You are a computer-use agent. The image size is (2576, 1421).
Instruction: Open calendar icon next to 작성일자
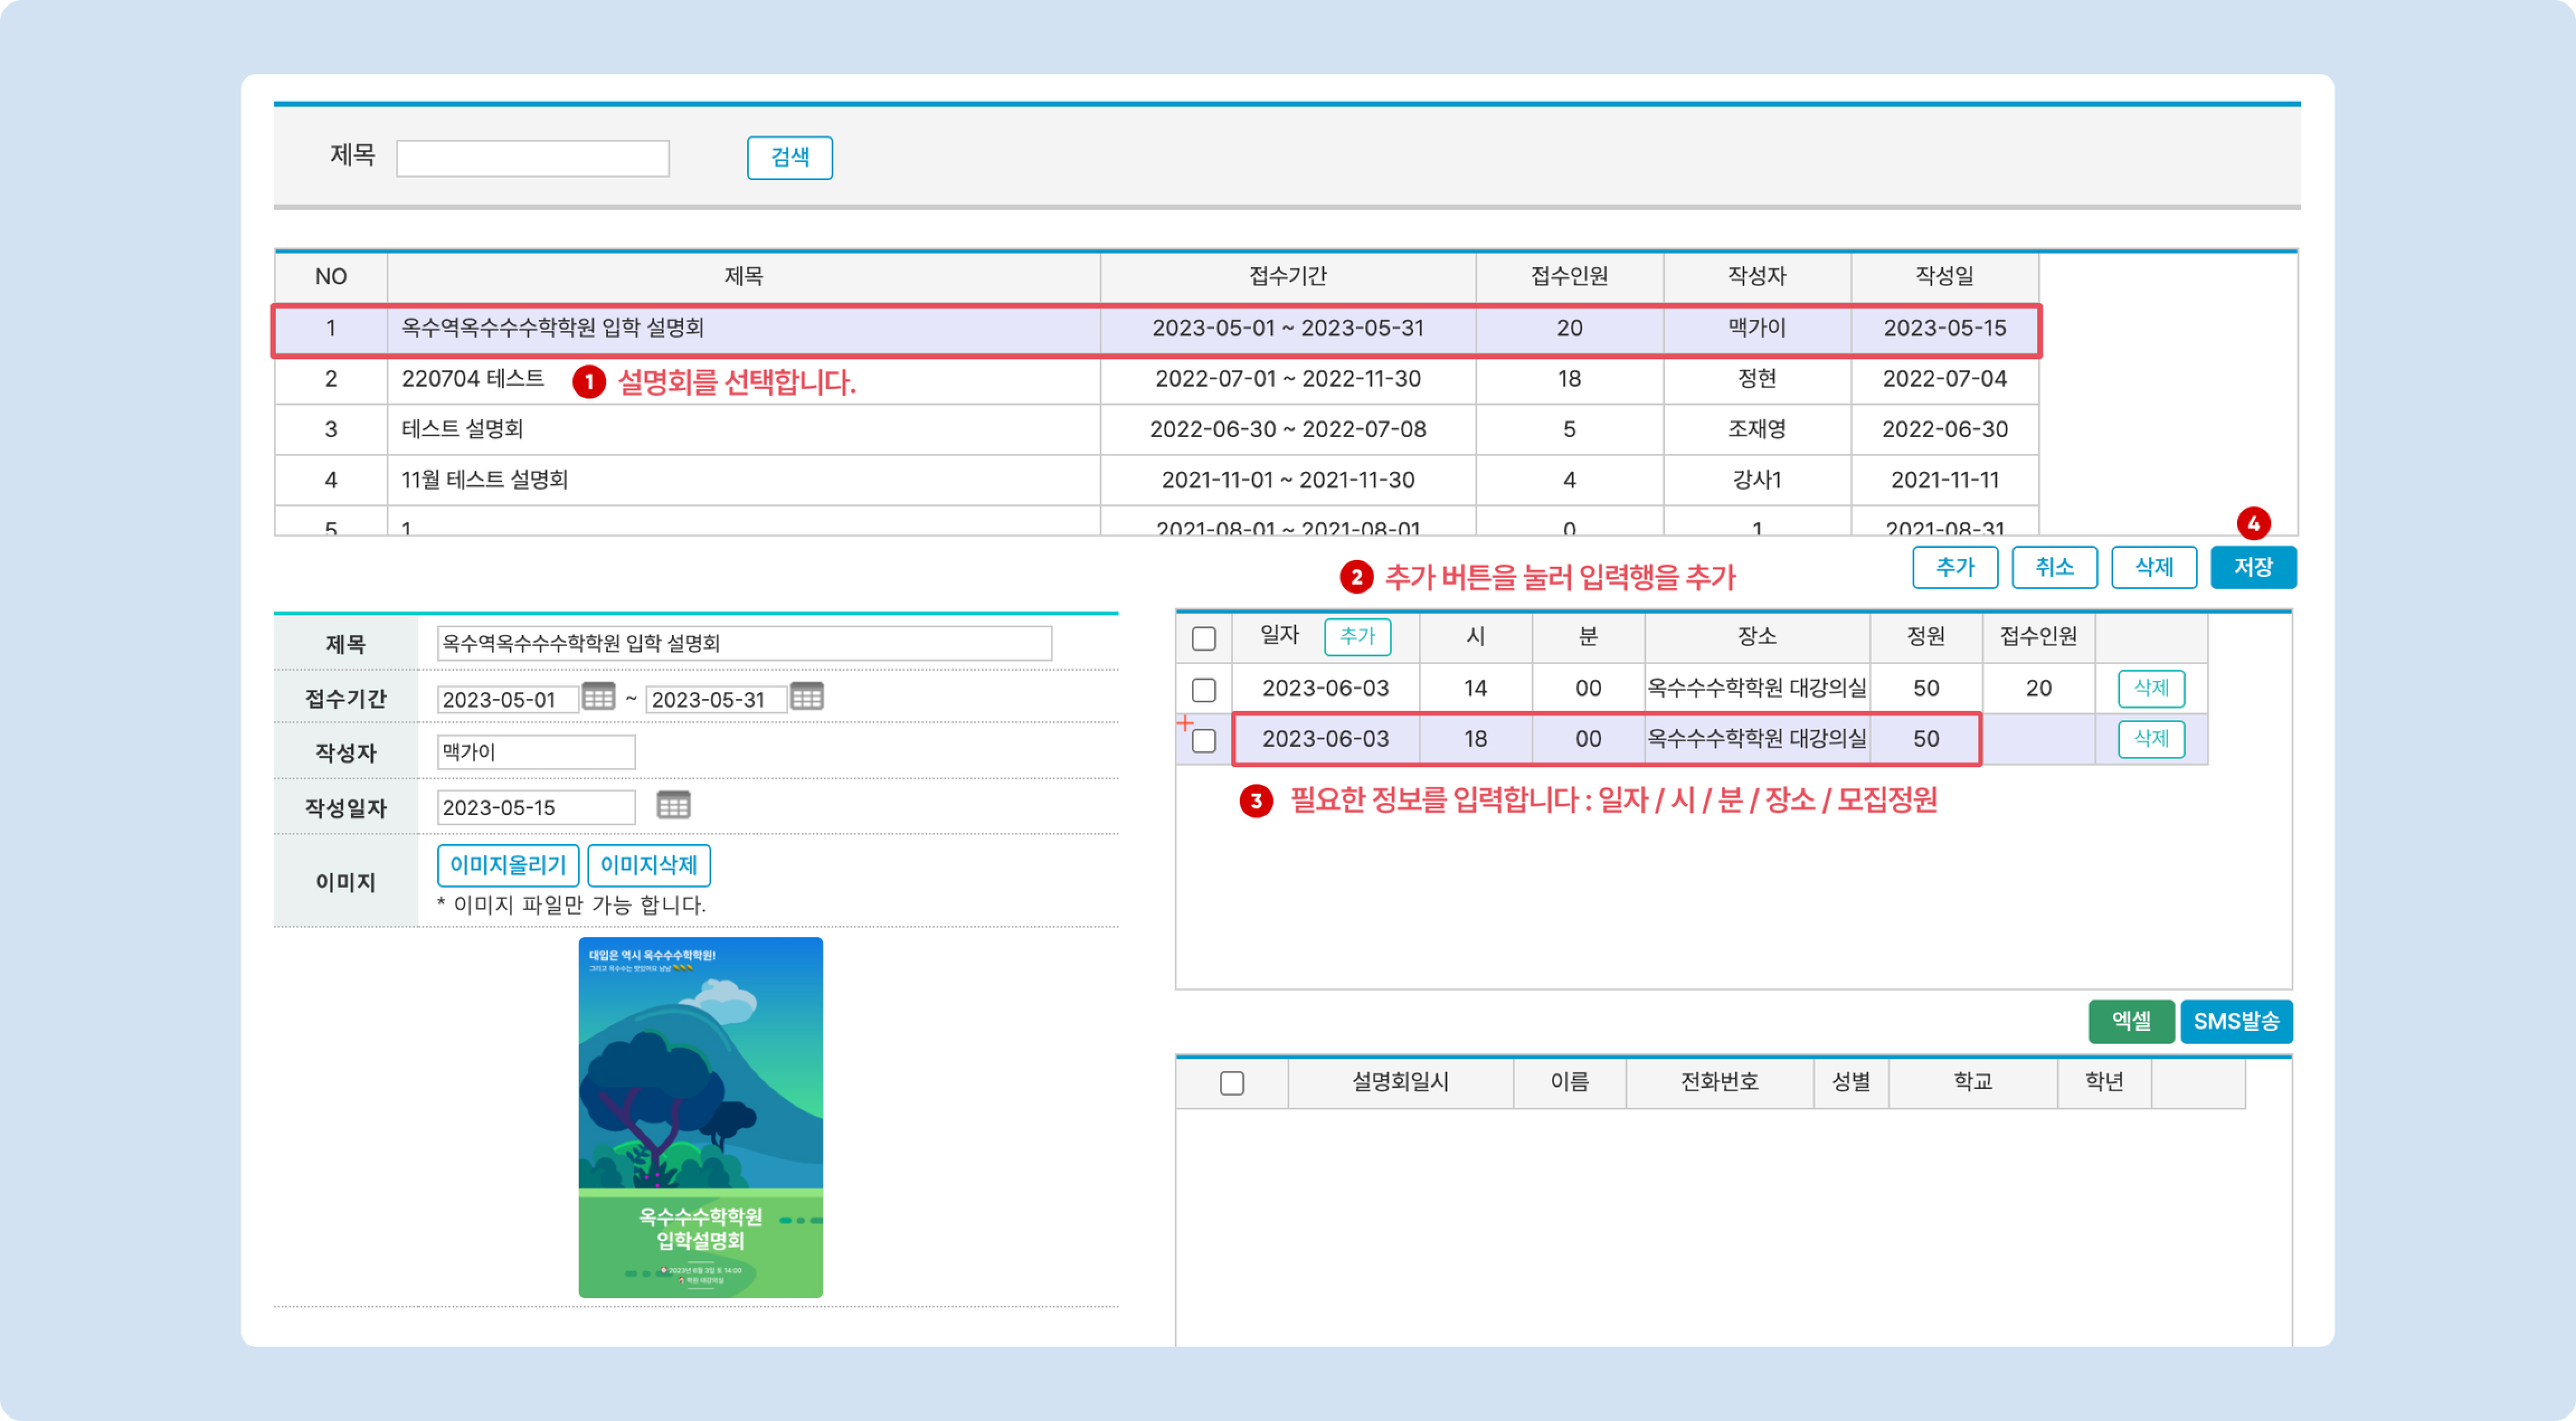(x=673, y=805)
